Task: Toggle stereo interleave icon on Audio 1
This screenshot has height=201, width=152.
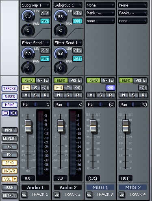Action: [x=26, y=88]
